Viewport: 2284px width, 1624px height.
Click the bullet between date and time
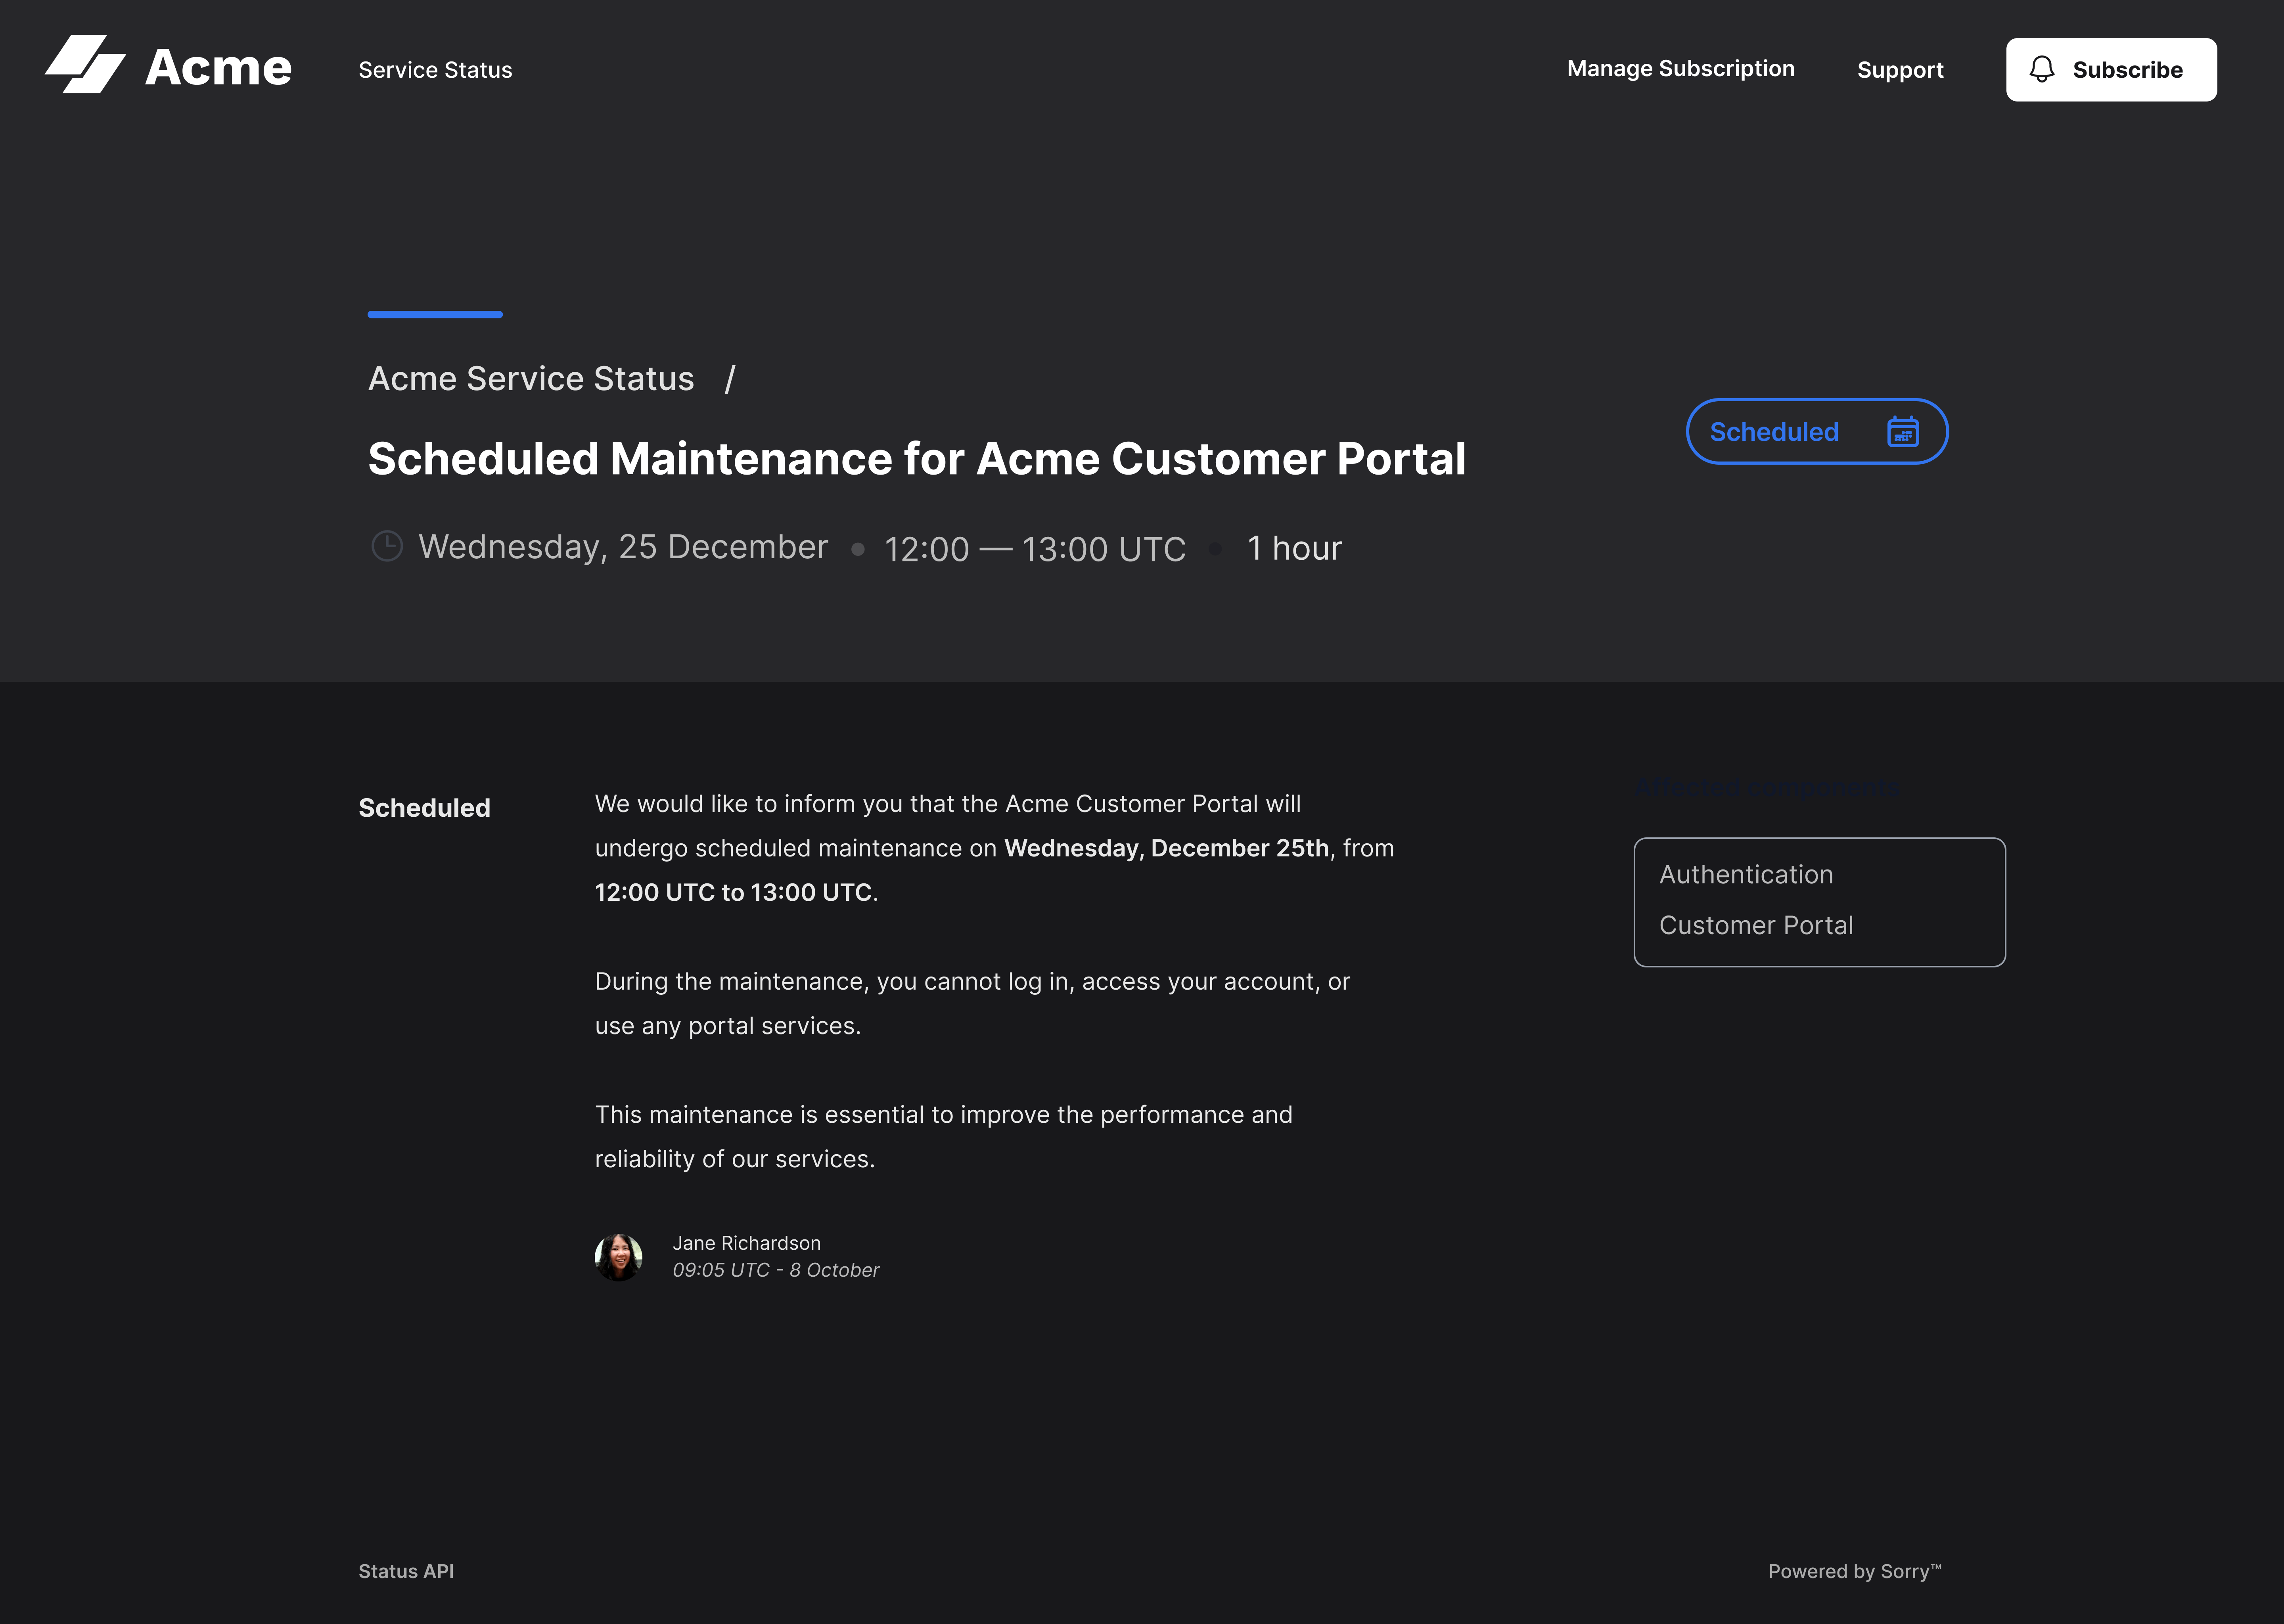tap(858, 549)
